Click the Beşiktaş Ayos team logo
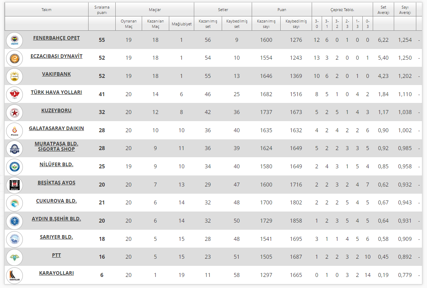427x288 pixels. [x=15, y=185]
